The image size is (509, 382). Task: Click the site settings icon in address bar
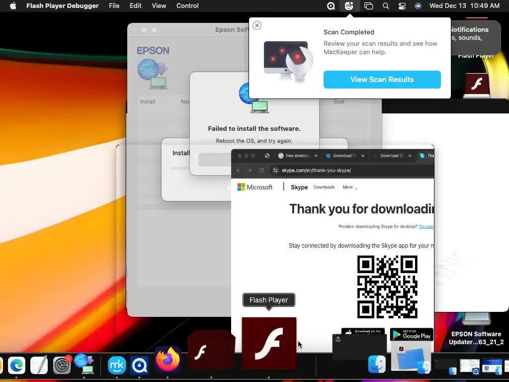275,170
